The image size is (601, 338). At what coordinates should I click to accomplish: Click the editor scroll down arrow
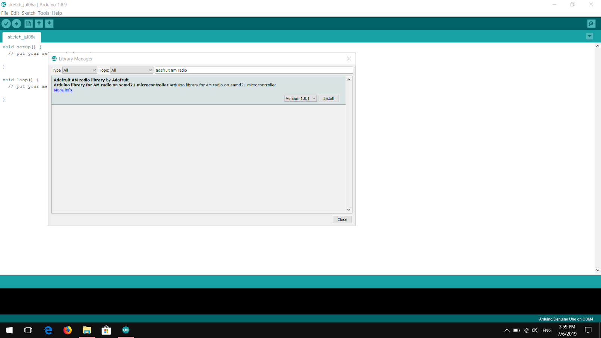coord(598,270)
